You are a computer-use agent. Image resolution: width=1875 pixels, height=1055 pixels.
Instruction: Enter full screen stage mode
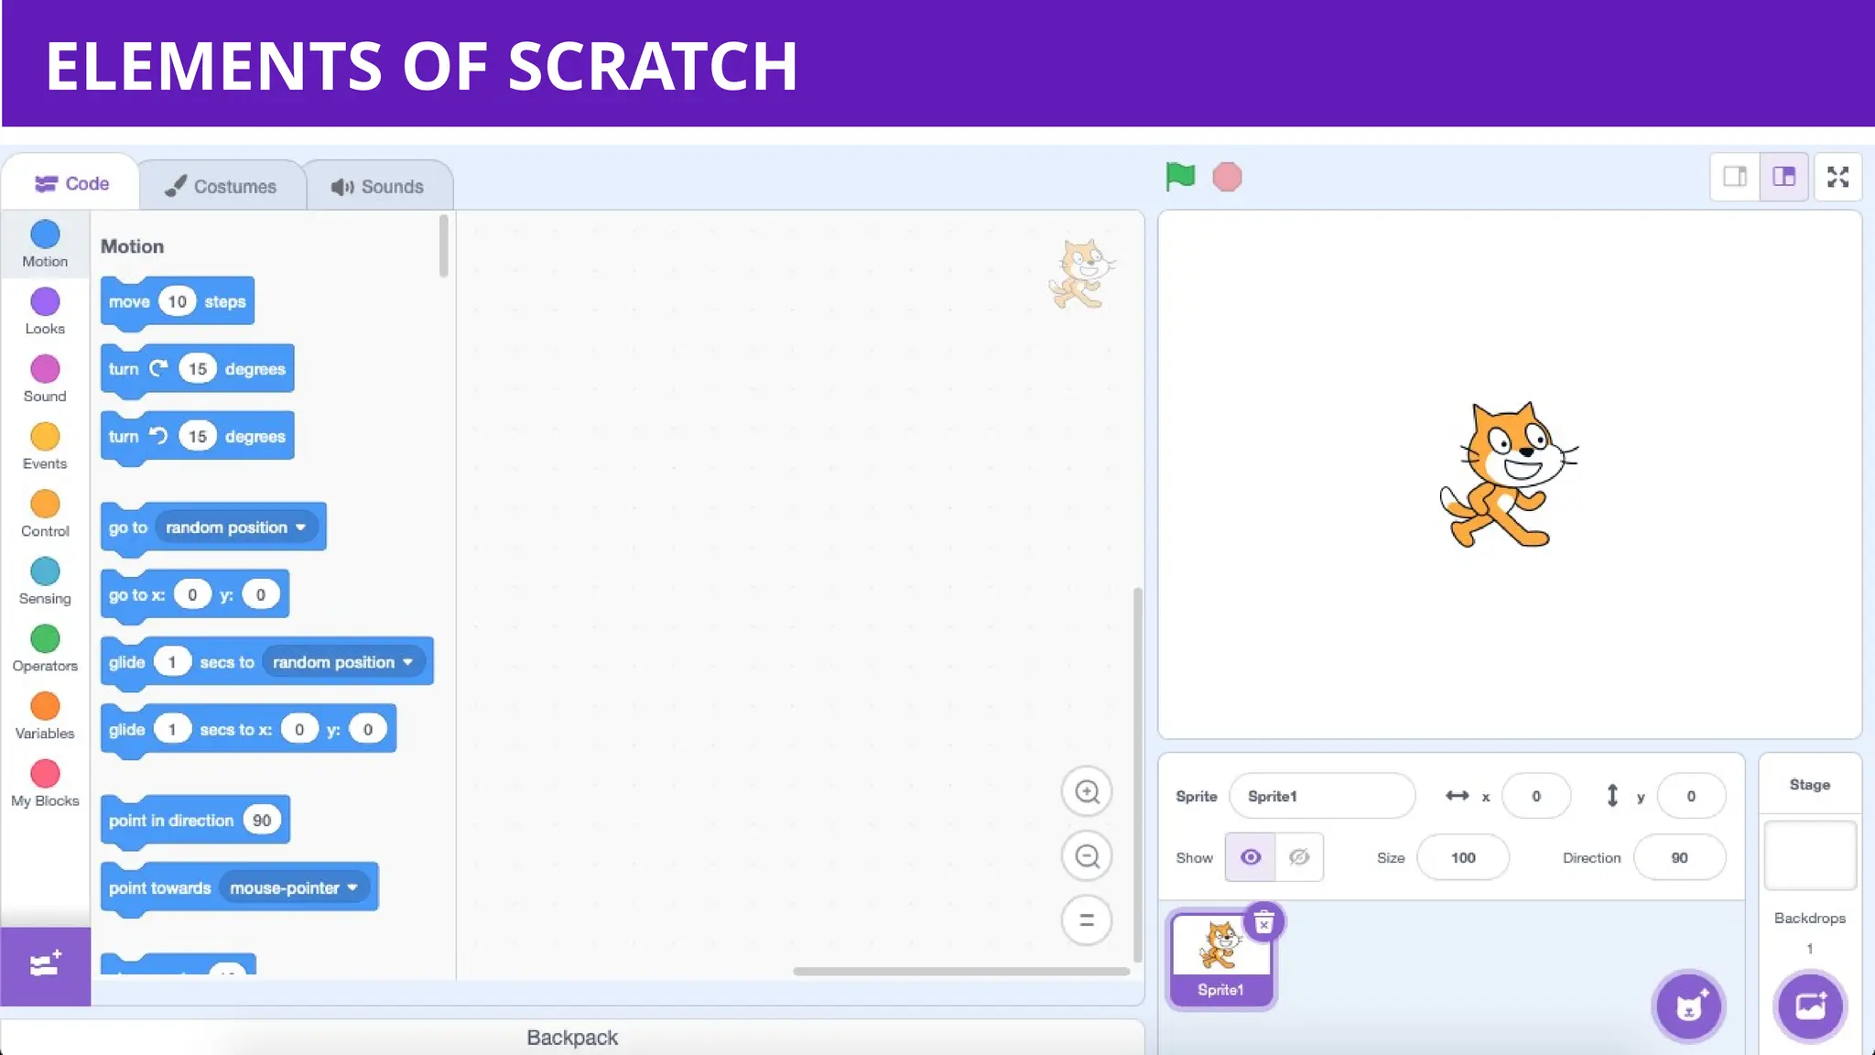pos(1837,177)
